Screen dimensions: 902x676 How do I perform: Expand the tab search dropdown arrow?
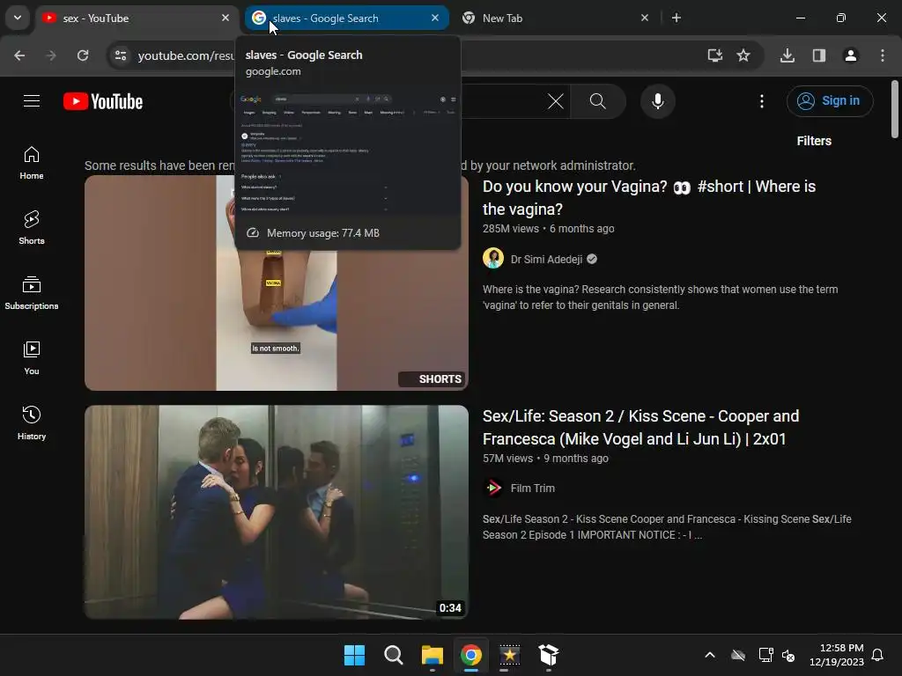coord(18,18)
